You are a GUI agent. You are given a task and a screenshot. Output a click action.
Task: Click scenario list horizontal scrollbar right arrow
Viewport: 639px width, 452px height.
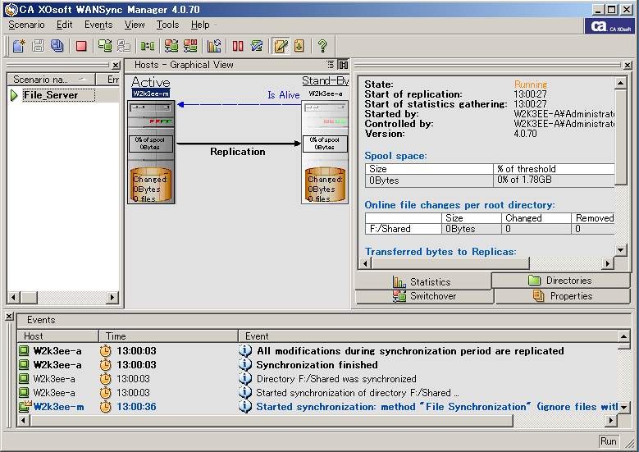point(112,298)
